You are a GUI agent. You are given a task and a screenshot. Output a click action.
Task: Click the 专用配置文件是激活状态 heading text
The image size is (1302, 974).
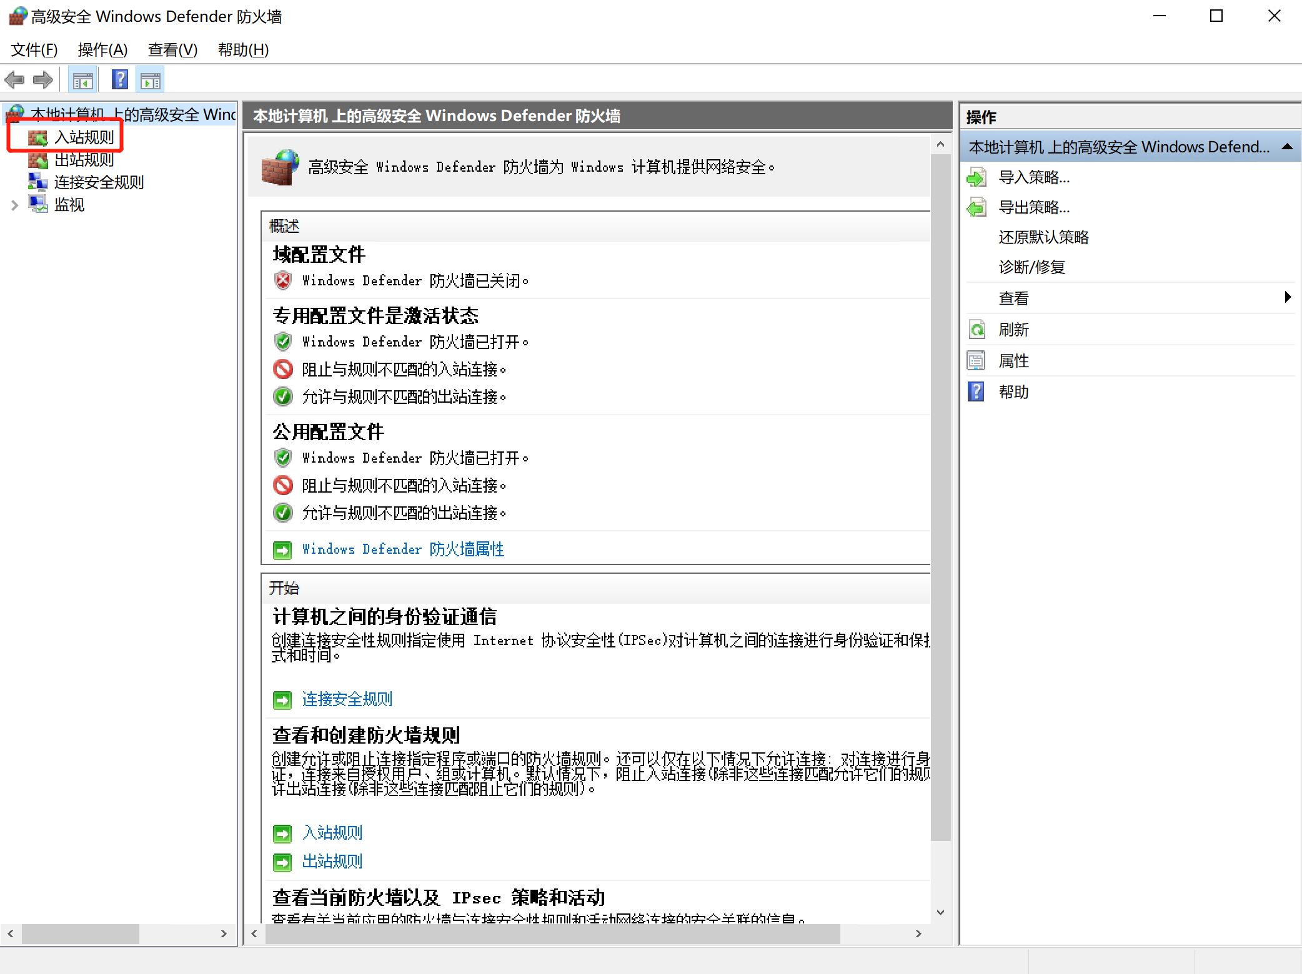click(x=375, y=316)
